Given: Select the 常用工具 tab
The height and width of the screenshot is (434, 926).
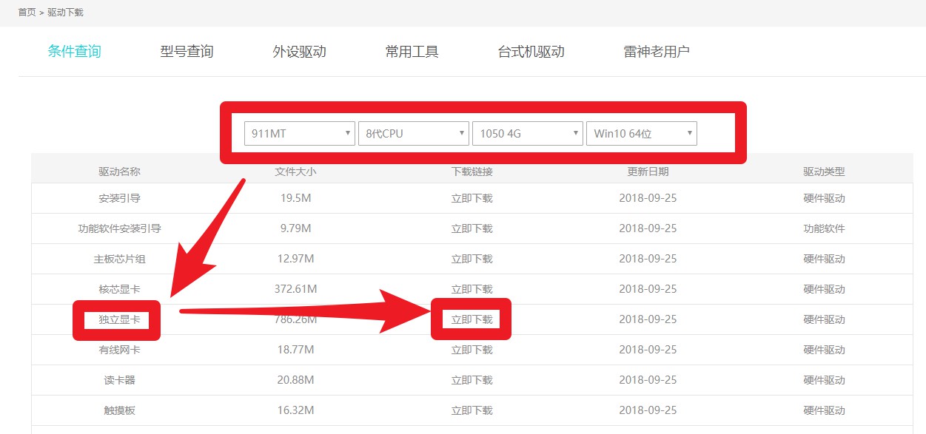Looking at the screenshot, I should click(412, 52).
